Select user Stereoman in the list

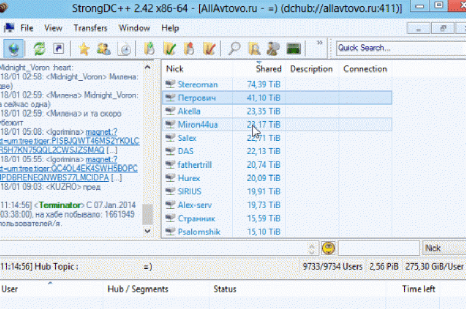(x=197, y=84)
